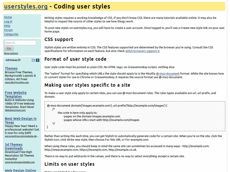The height and width of the screenshot is (172, 230).
Task: Browse the Categories link
Action: pos(11,34)
